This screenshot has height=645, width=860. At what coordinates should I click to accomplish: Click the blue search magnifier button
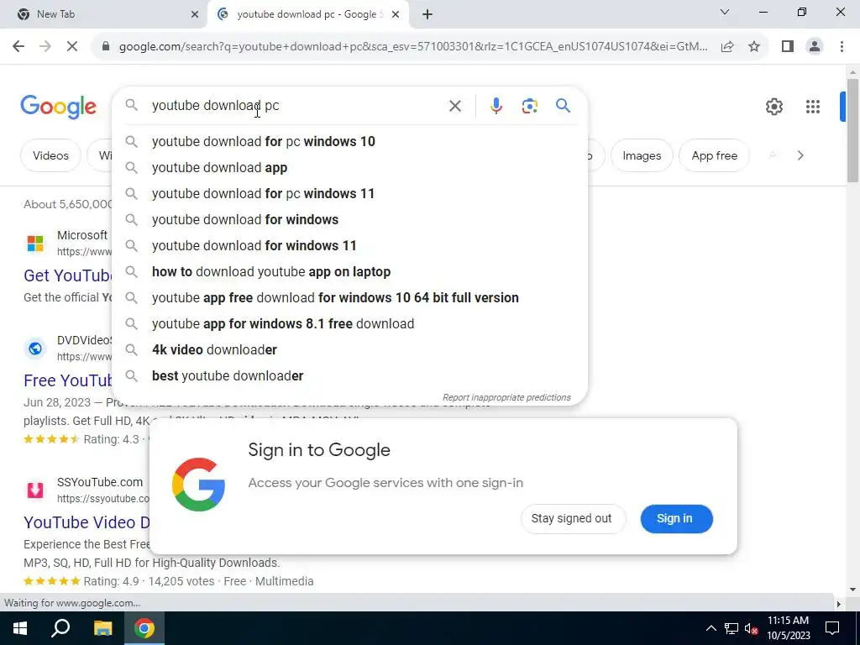[x=563, y=105]
